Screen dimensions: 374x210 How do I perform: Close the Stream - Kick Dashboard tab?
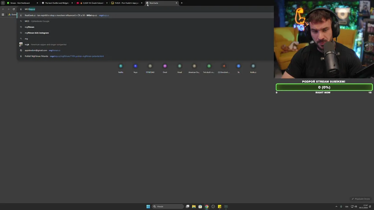37,3
